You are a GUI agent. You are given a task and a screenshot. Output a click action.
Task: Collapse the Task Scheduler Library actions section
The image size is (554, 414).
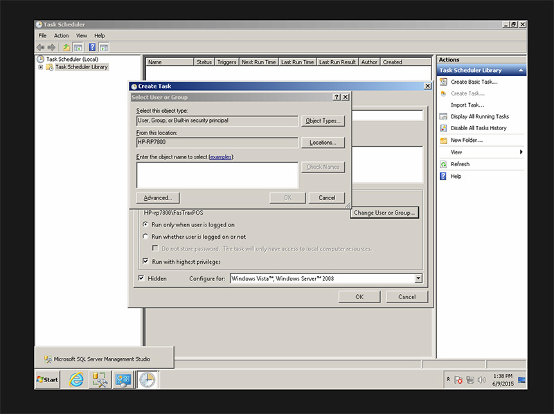coord(521,71)
